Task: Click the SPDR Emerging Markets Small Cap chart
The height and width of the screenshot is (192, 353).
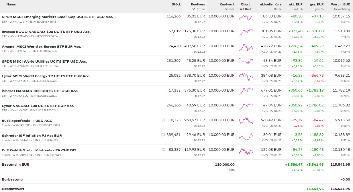Action: pyautogui.click(x=246, y=18)
